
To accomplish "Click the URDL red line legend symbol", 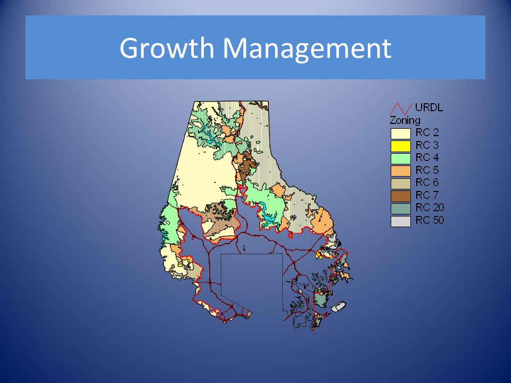I will click(401, 109).
